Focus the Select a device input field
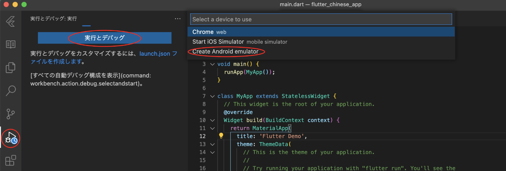Image resolution: width=506 pixels, height=171 pixels. coord(321,19)
